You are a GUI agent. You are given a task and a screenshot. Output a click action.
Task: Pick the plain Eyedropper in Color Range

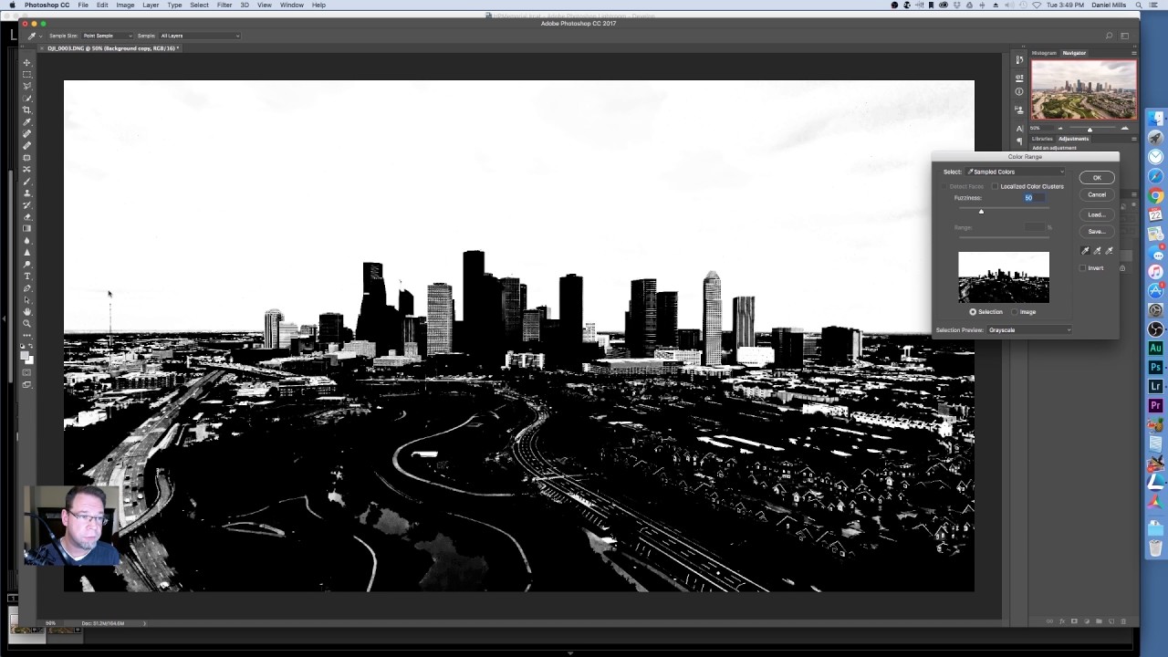click(x=1085, y=251)
